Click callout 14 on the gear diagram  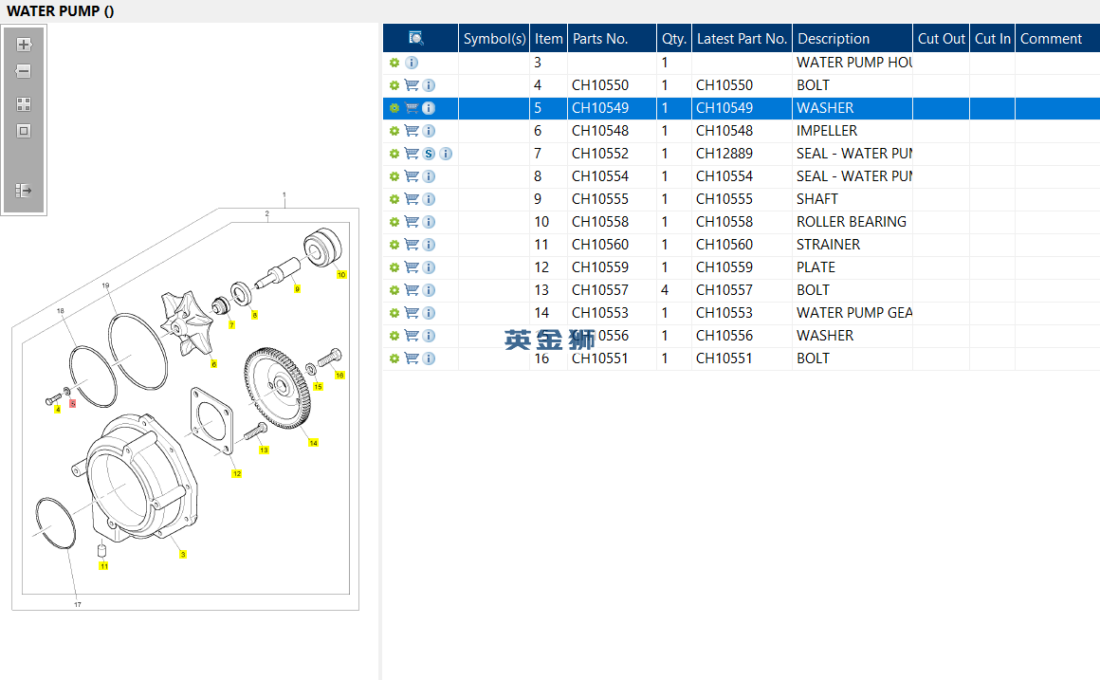point(313,443)
